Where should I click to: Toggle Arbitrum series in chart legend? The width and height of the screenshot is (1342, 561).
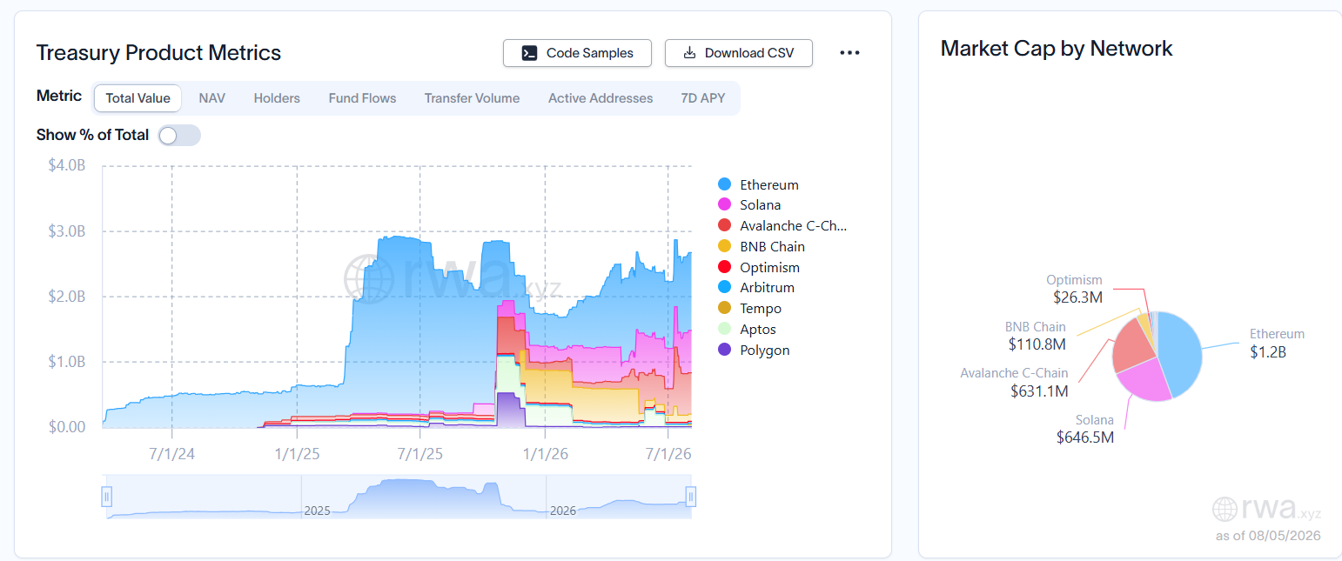tap(755, 287)
